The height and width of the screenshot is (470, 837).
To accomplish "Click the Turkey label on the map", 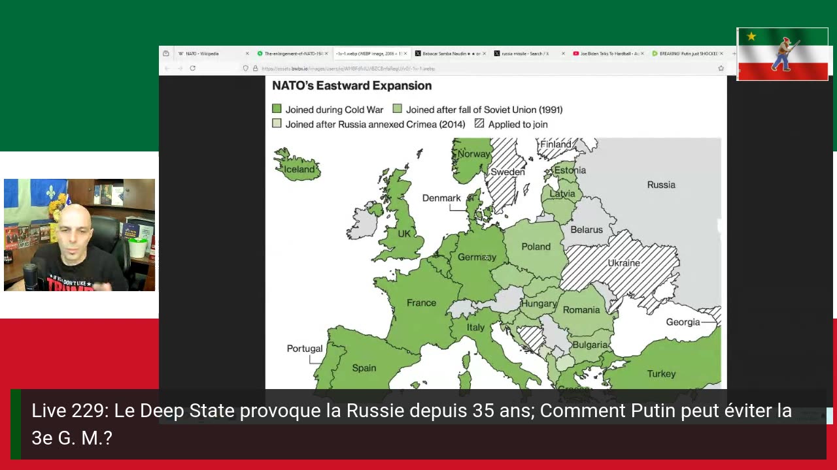I will pos(661,374).
